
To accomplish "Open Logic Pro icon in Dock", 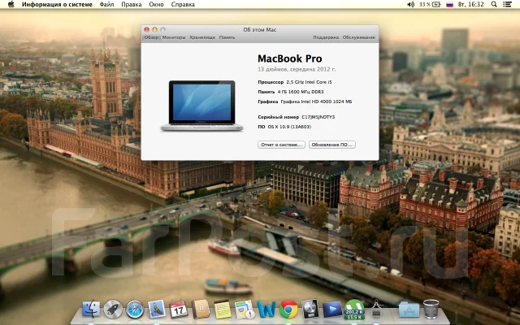I will (310, 309).
